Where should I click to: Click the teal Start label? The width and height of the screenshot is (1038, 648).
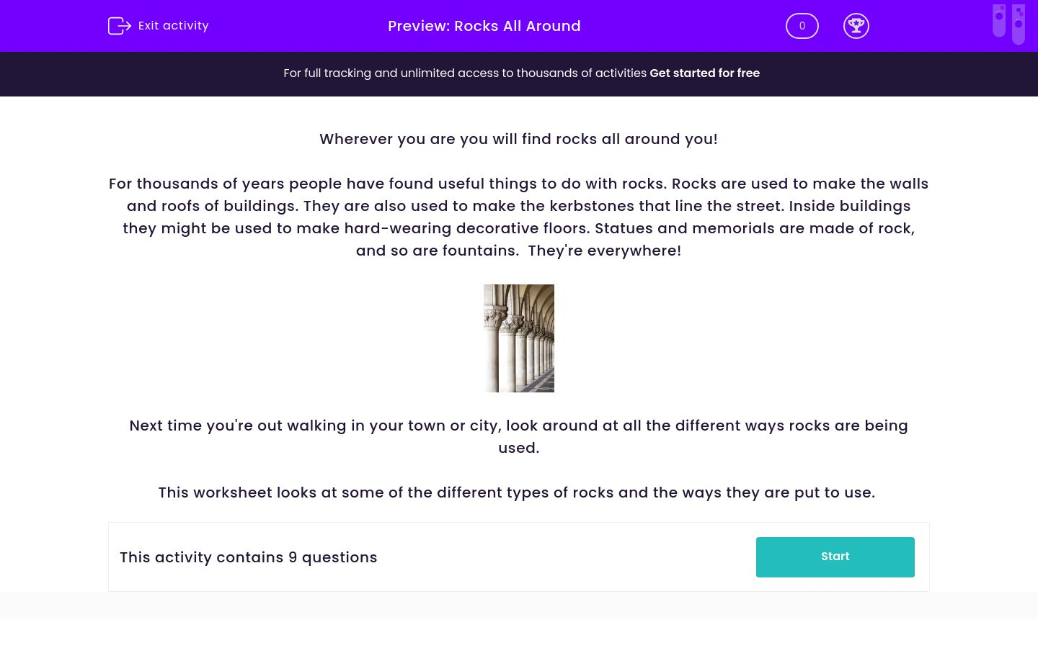(835, 556)
